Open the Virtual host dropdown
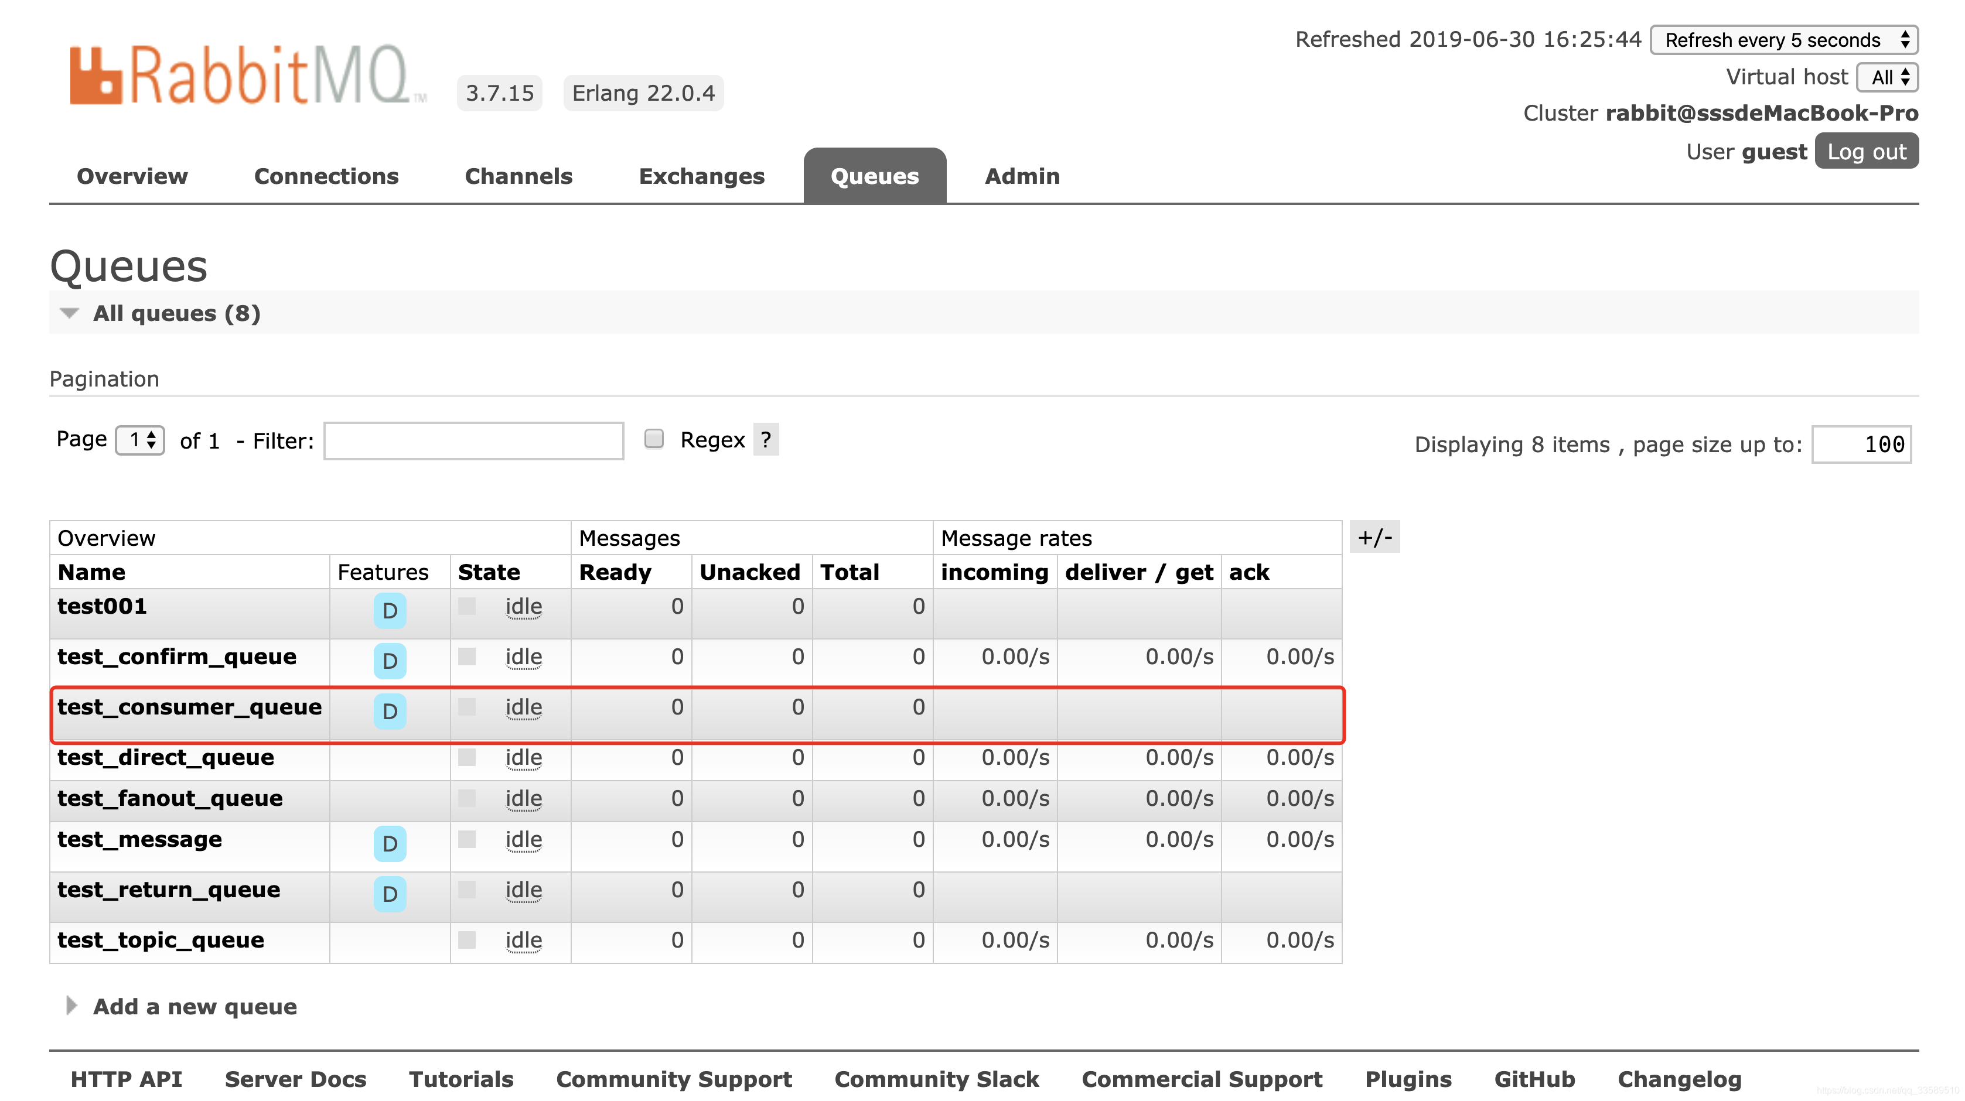1965x1101 pixels. coord(1888,77)
